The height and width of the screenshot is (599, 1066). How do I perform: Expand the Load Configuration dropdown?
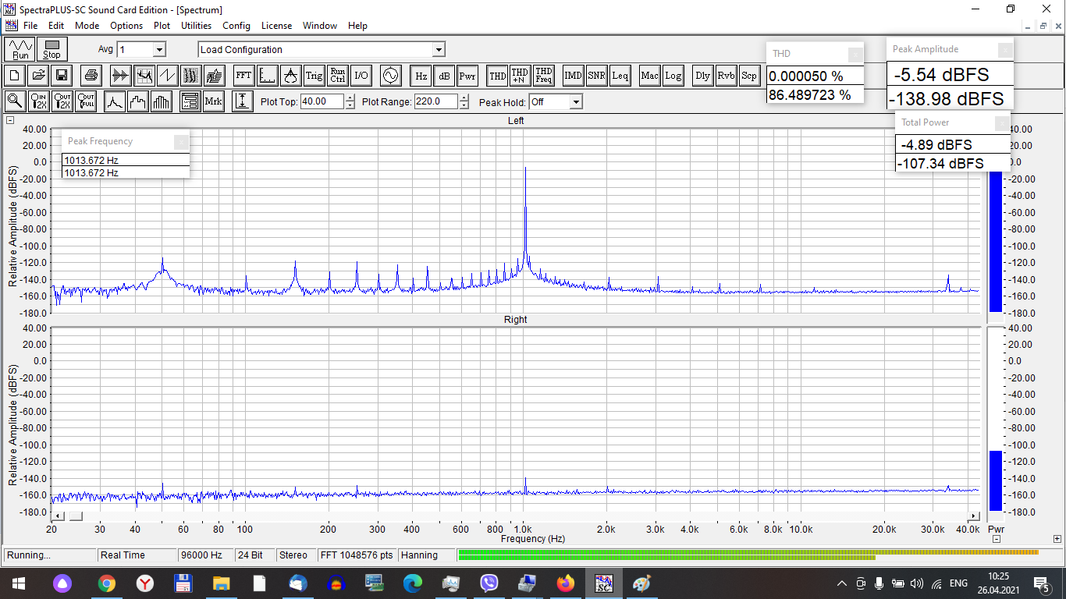pyautogui.click(x=439, y=50)
